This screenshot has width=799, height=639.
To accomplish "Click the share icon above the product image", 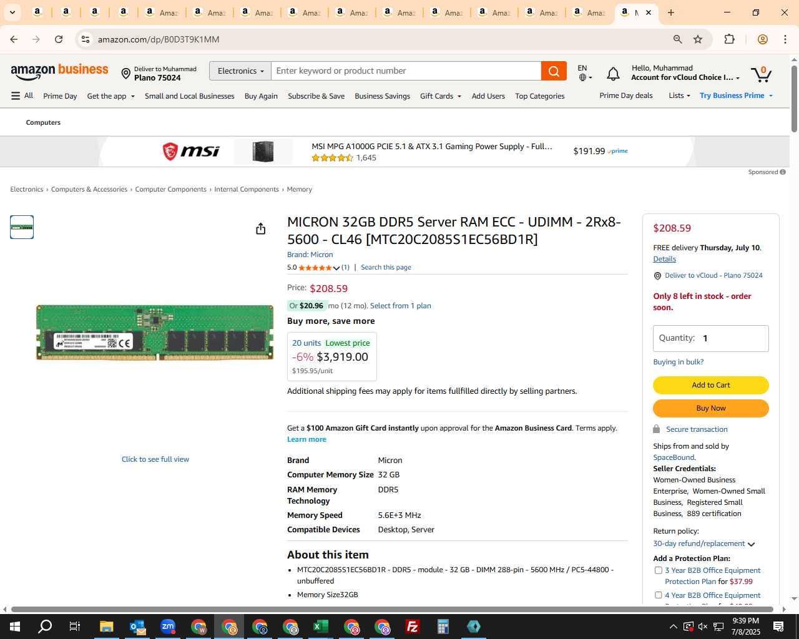I will [260, 229].
